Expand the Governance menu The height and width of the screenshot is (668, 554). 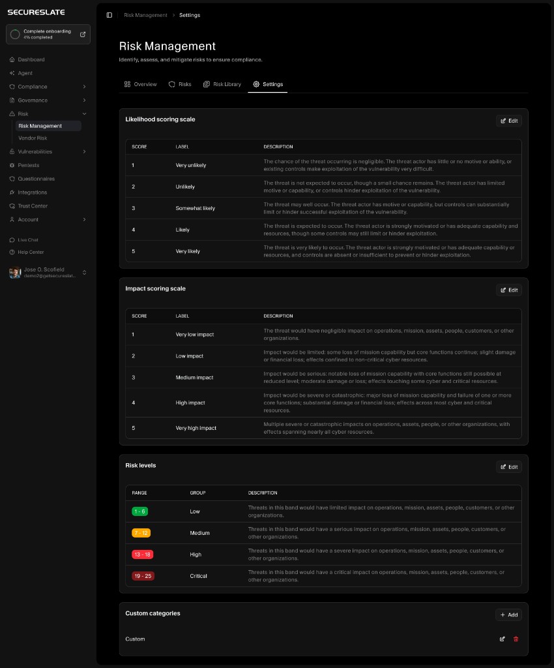(84, 100)
